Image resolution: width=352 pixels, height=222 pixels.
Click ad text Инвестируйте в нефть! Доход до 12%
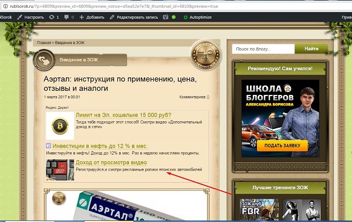click(x=123, y=153)
